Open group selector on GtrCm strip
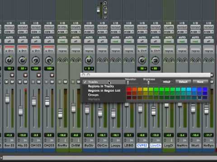The width and height of the screenshot is (217, 162). (102, 51)
